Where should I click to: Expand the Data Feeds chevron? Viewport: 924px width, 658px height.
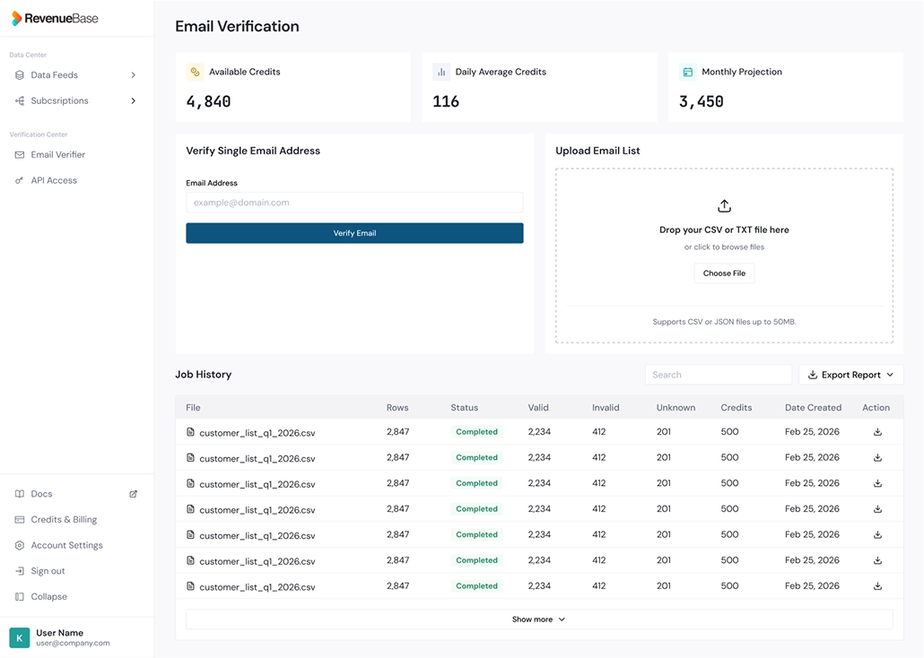coord(133,75)
